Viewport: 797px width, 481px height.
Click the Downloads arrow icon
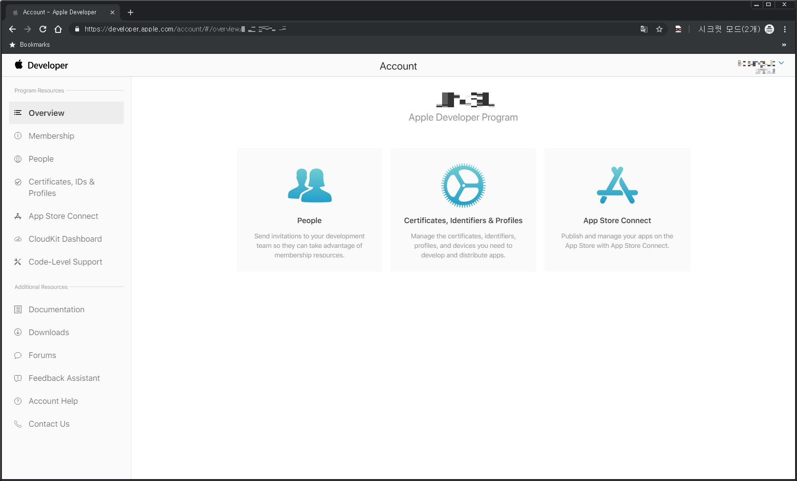point(18,332)
